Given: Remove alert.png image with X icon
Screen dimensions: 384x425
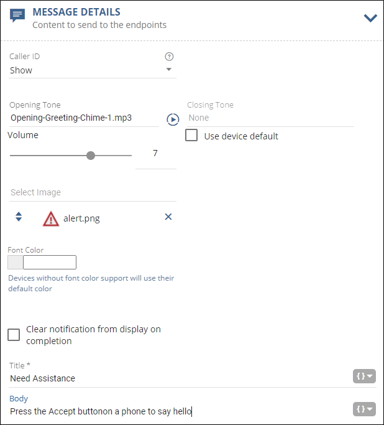Looking at the screenshot, I should tap(168, 217).
